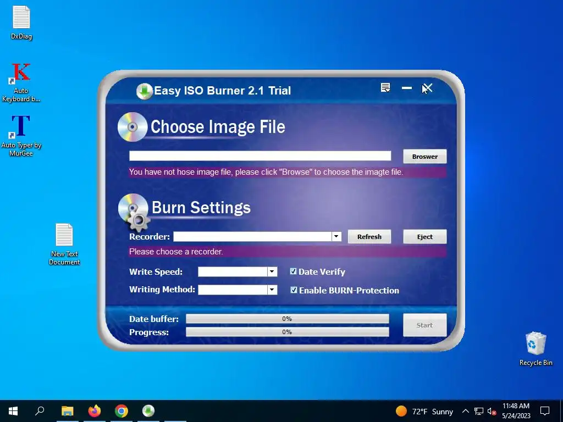Image resolution: width=563 pixels, height=422 pixels.
Task: Click the Date buffer progress bar
Action: 287,319
